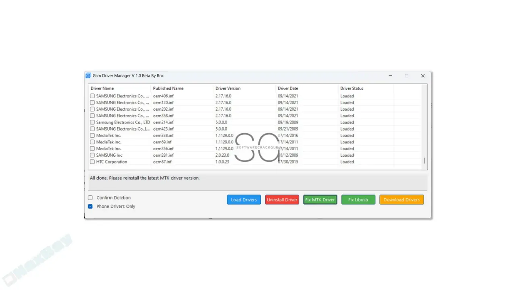Click the Fix MTK Driver button
This screenshot has width=516, height=290.
pyautogui.click(x=320, y=199)
